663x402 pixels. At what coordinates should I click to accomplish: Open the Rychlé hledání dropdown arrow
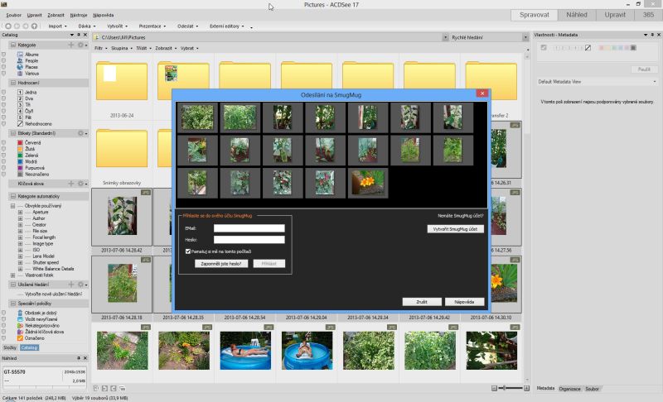pos(525,37)
